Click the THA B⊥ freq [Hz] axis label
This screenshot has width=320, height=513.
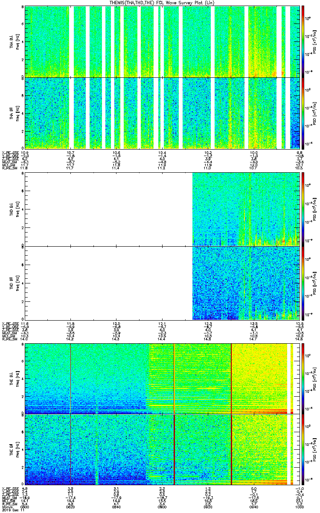coord(17,41)
